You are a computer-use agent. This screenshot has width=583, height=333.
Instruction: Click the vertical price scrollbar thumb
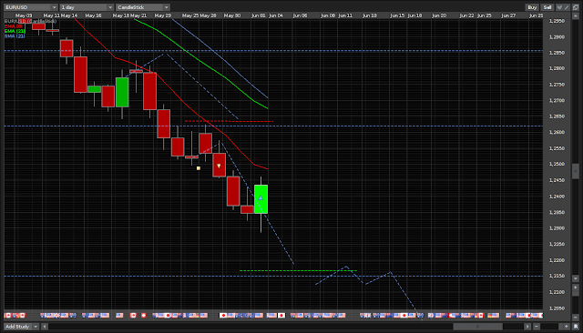click(x=575, y=171)
